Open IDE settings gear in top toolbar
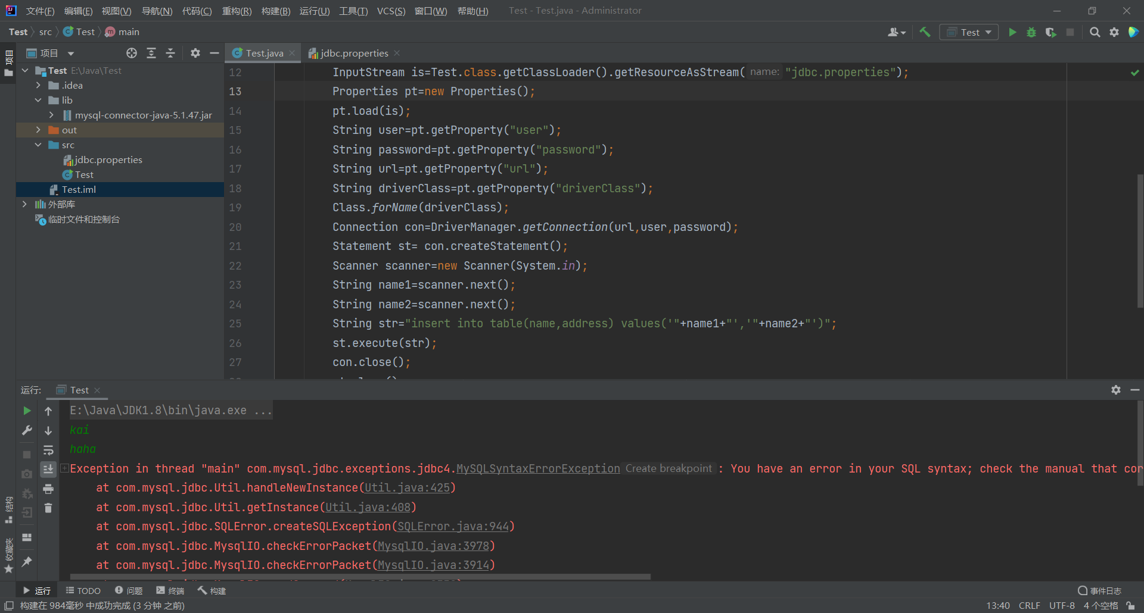 tap(1114, 32)
